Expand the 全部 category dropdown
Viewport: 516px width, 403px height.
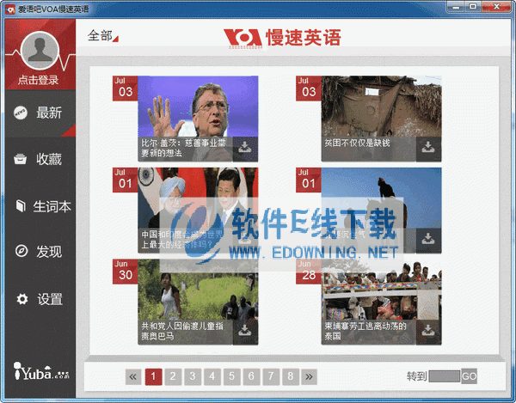pyautogui.click(x=103, y=36)
